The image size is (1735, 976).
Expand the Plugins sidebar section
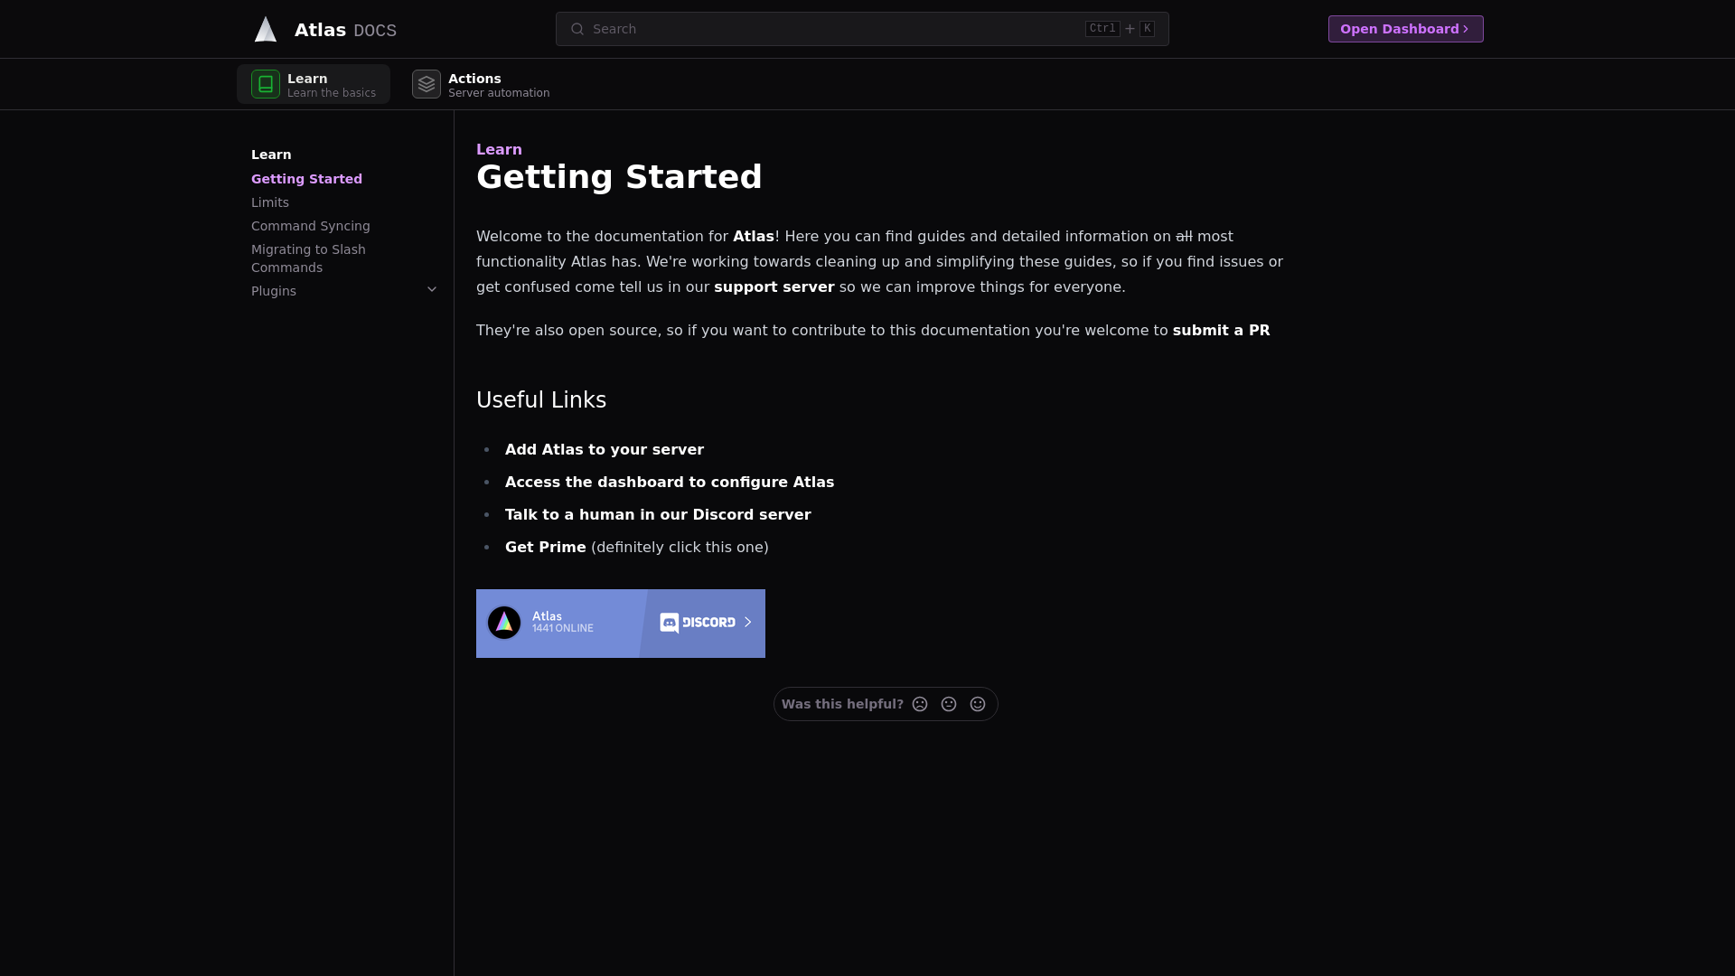coord(432,290)
